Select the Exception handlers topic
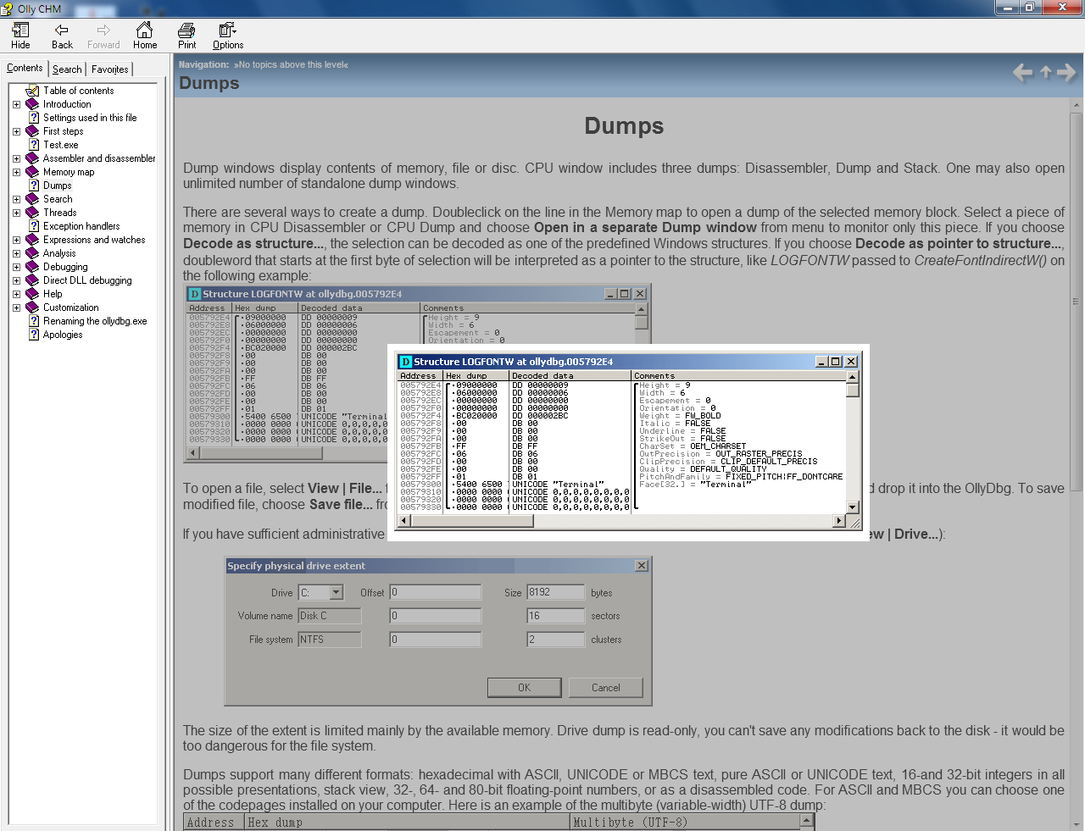The width and height of the screenshot is (1085, 831). [81, 226]
